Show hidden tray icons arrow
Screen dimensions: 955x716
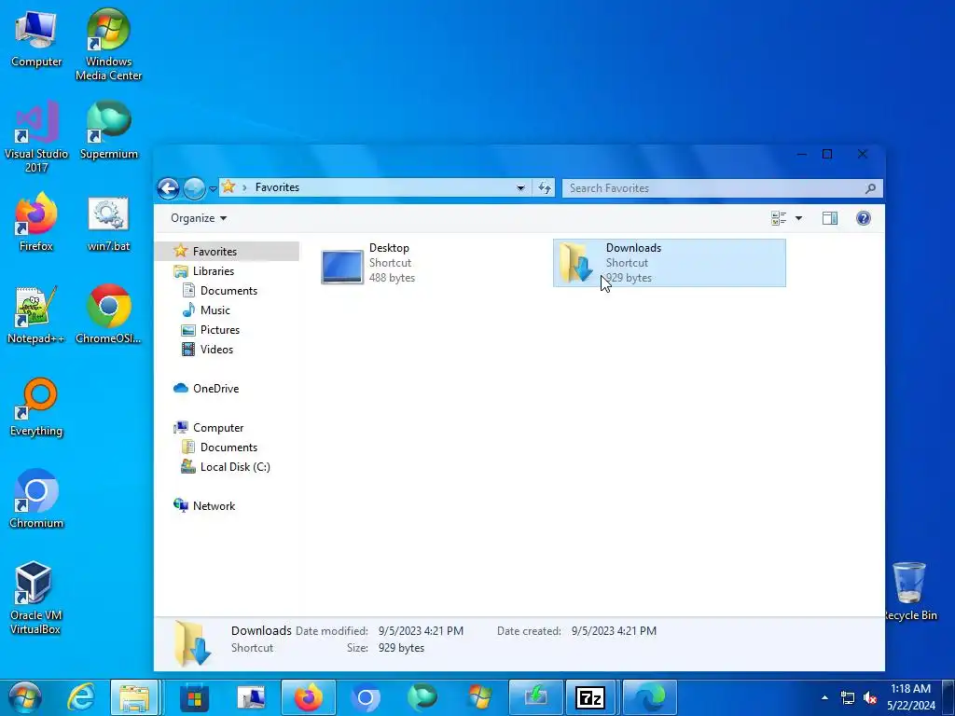[824, 697]
